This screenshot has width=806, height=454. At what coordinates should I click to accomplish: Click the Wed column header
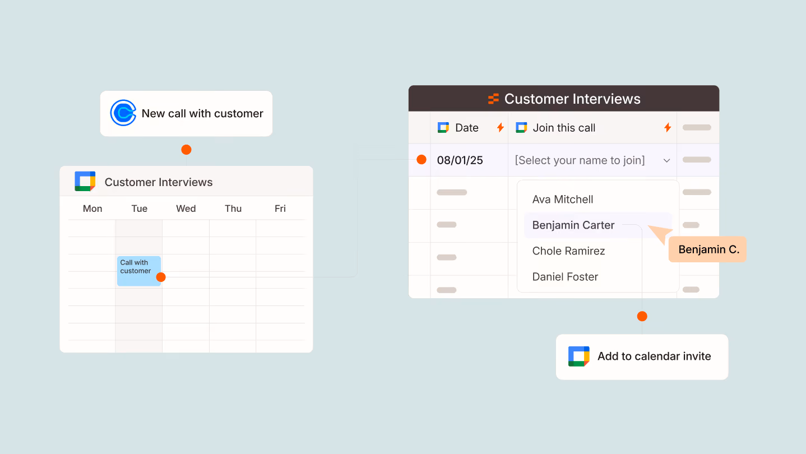[x=186, y=209]
